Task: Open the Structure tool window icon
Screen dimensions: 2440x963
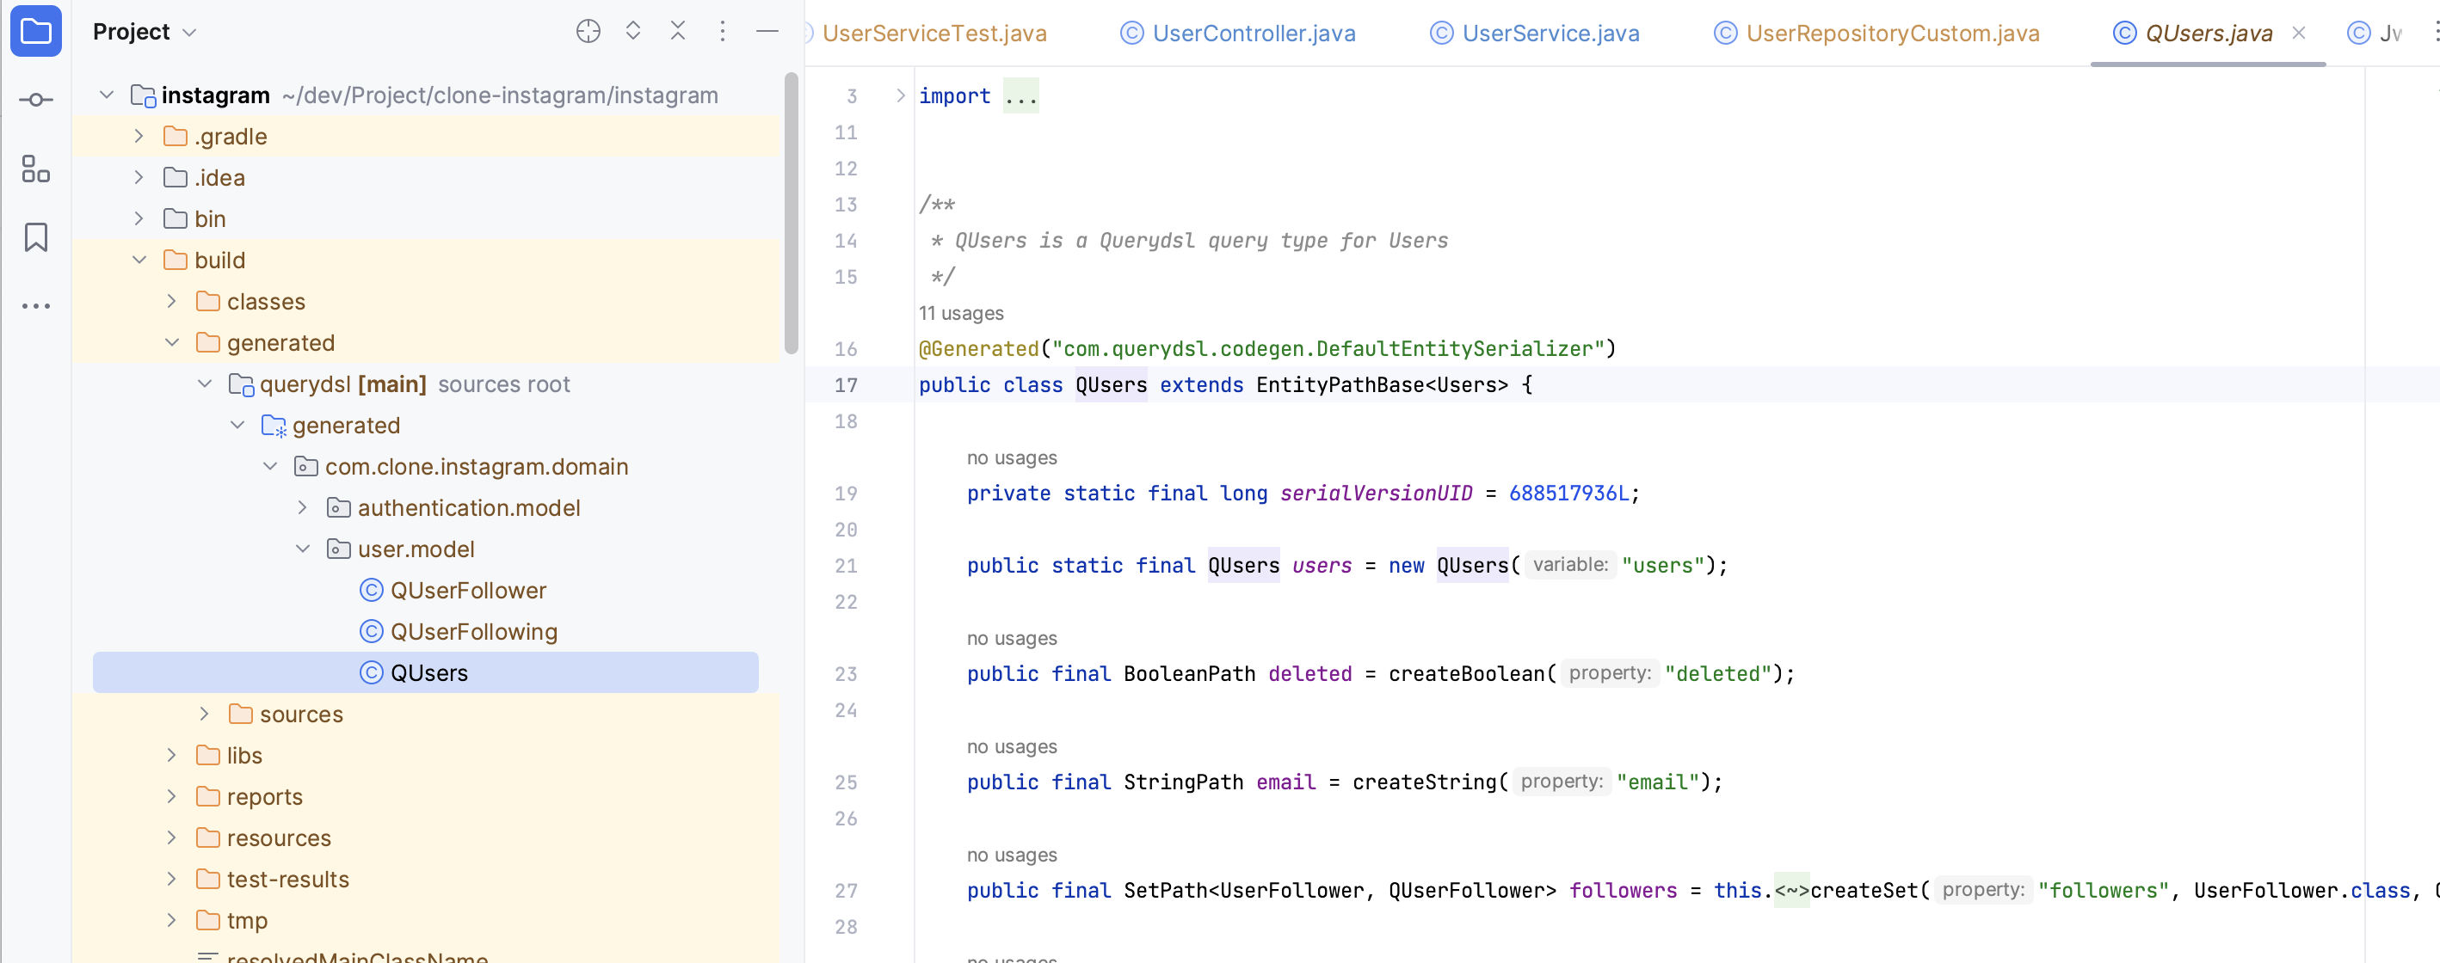Action: pyautogui.click(x=36, y=169)
